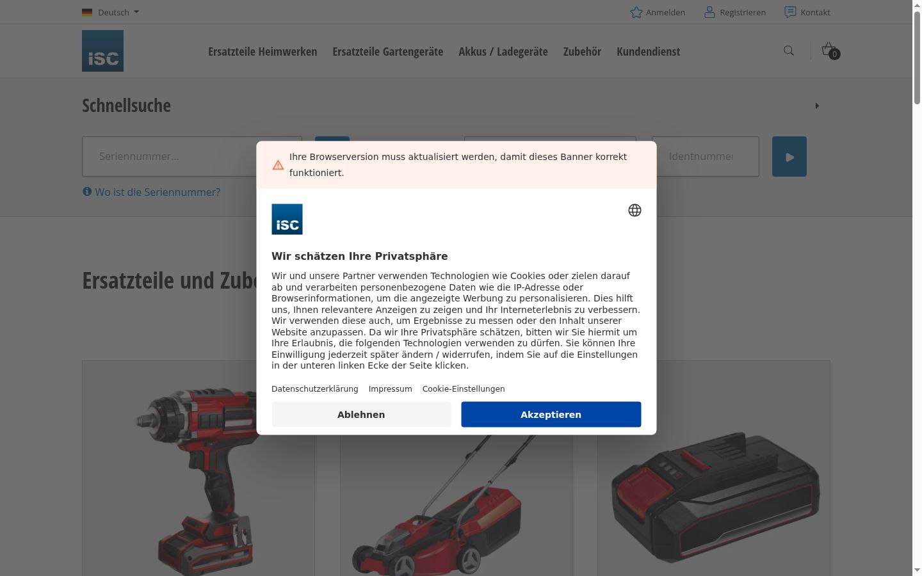The width and height of the screenshot is (922, 576).
Task: Click the Registrieren person icon
Action: [x=709, y=12]
